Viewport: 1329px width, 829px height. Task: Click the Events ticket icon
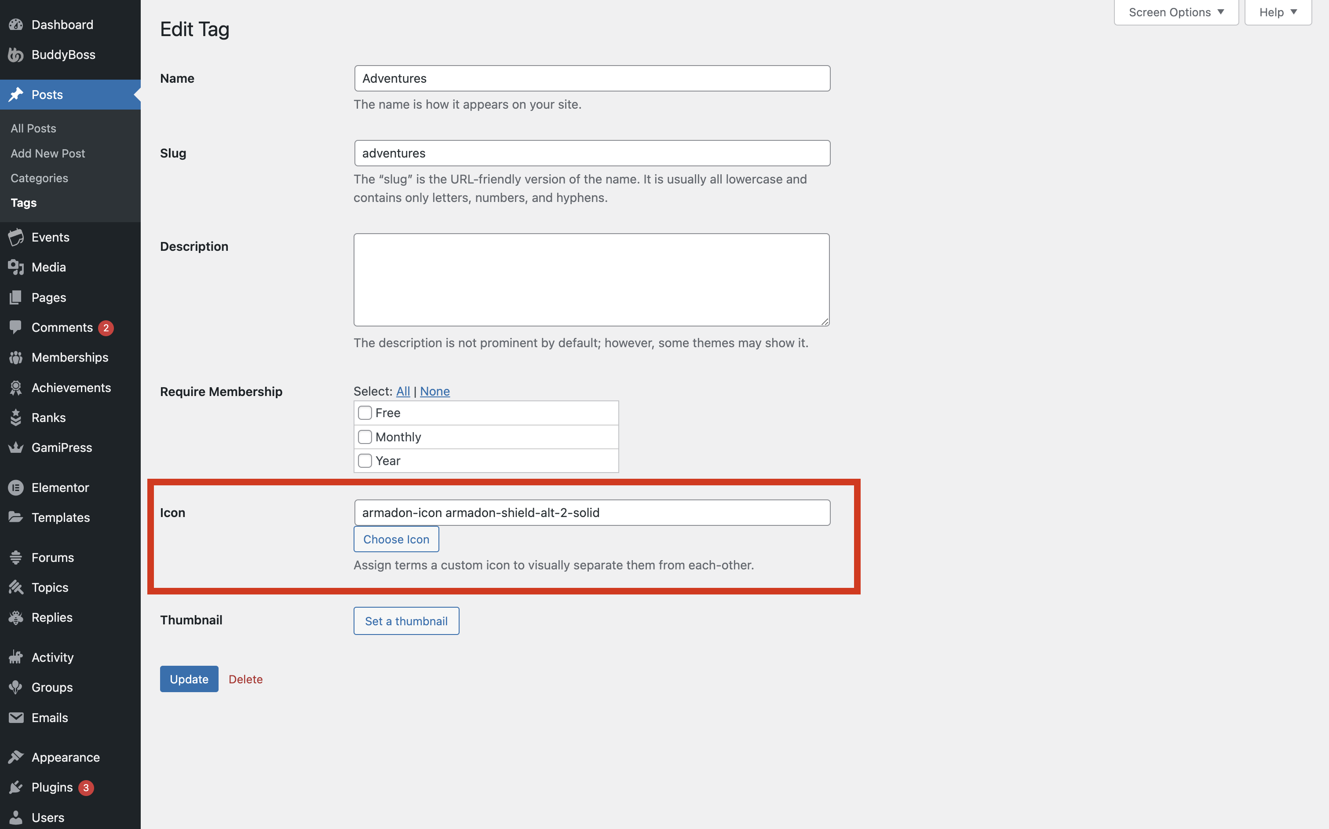pos(16,238)
